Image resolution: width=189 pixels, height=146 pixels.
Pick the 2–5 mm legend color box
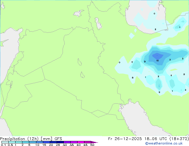click(26, 142)
